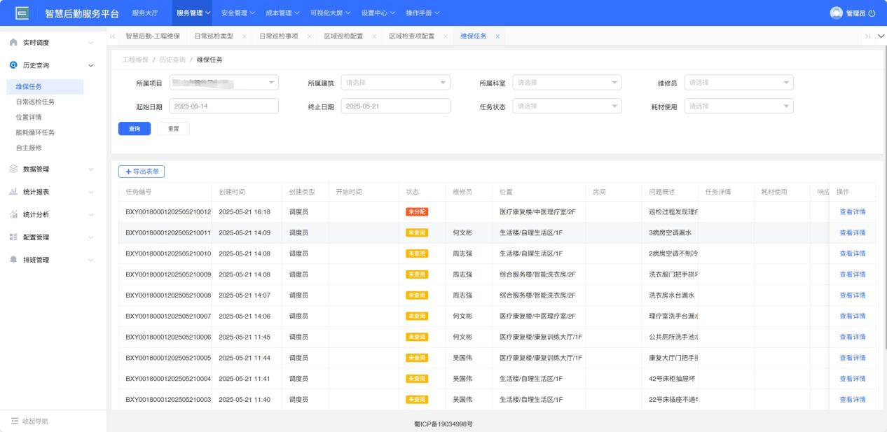The width and height of the screenshot is (887, 432).
Task: Click the 实时调度 home icon in sidebar
Action: point(13,43)
